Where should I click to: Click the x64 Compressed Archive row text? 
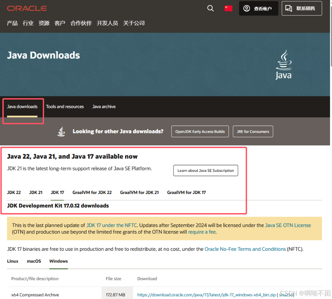[35, 295]
